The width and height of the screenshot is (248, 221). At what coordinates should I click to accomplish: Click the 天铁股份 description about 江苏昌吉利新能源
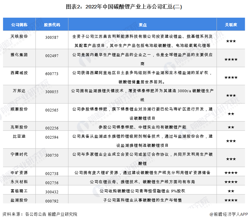point(142,41)
